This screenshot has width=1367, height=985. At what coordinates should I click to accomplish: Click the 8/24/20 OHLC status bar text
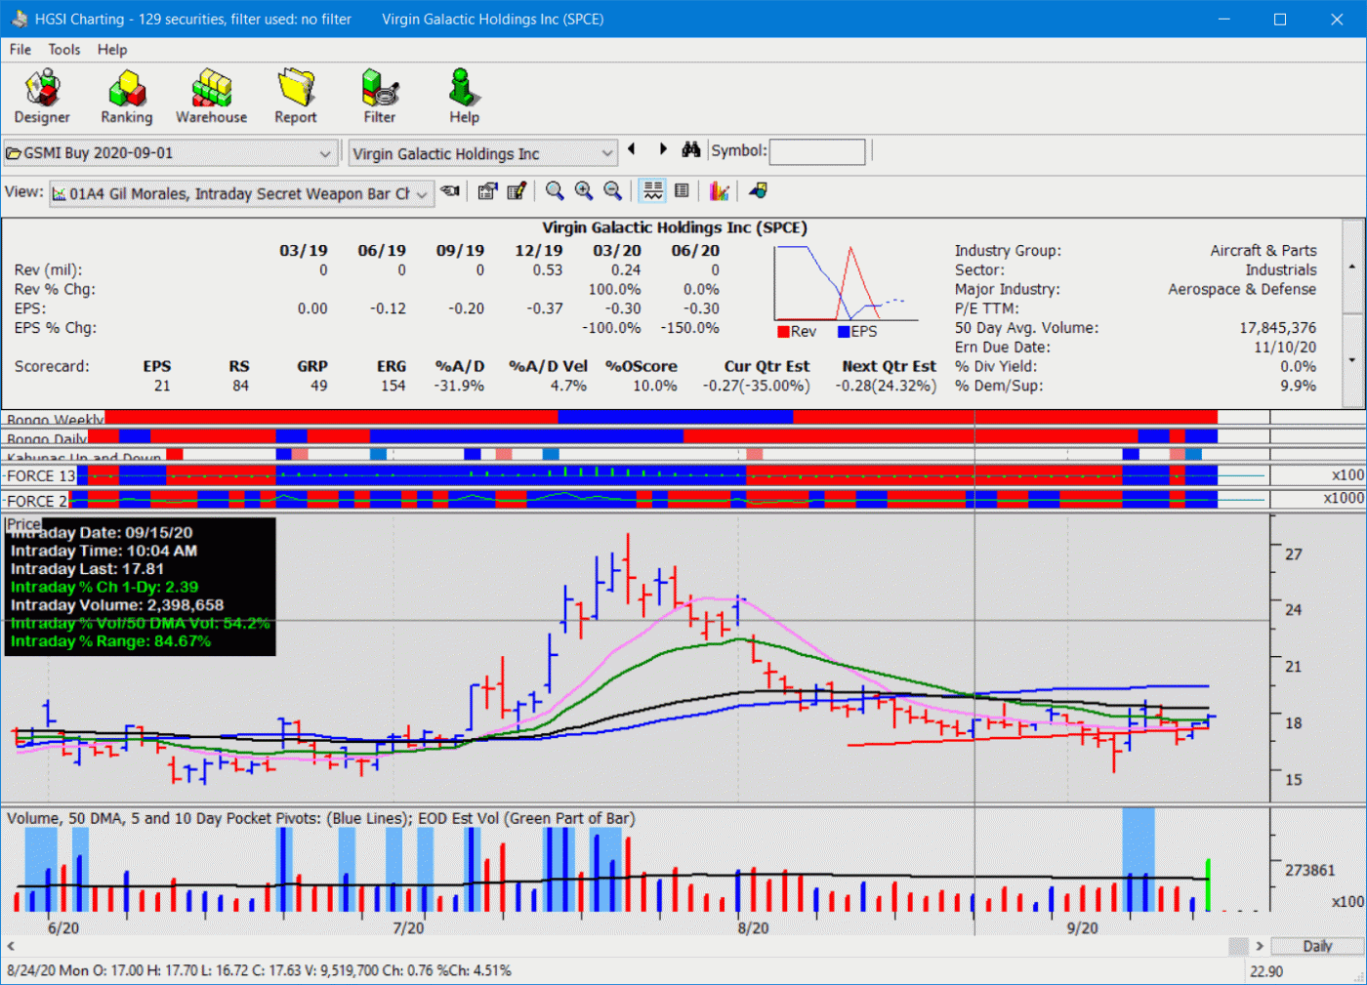click(x=259, y=971)
